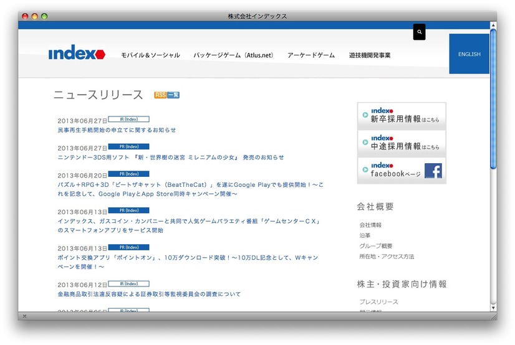
Task: Click the green zoom window button
Action: pos(44,16)
